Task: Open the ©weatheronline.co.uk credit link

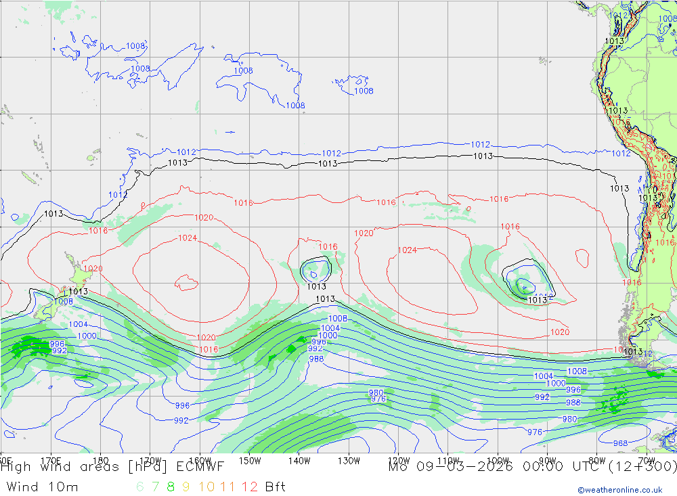Action: point(620,490)
